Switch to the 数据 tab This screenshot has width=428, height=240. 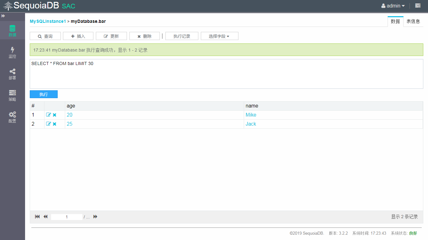tap(395, 22)
